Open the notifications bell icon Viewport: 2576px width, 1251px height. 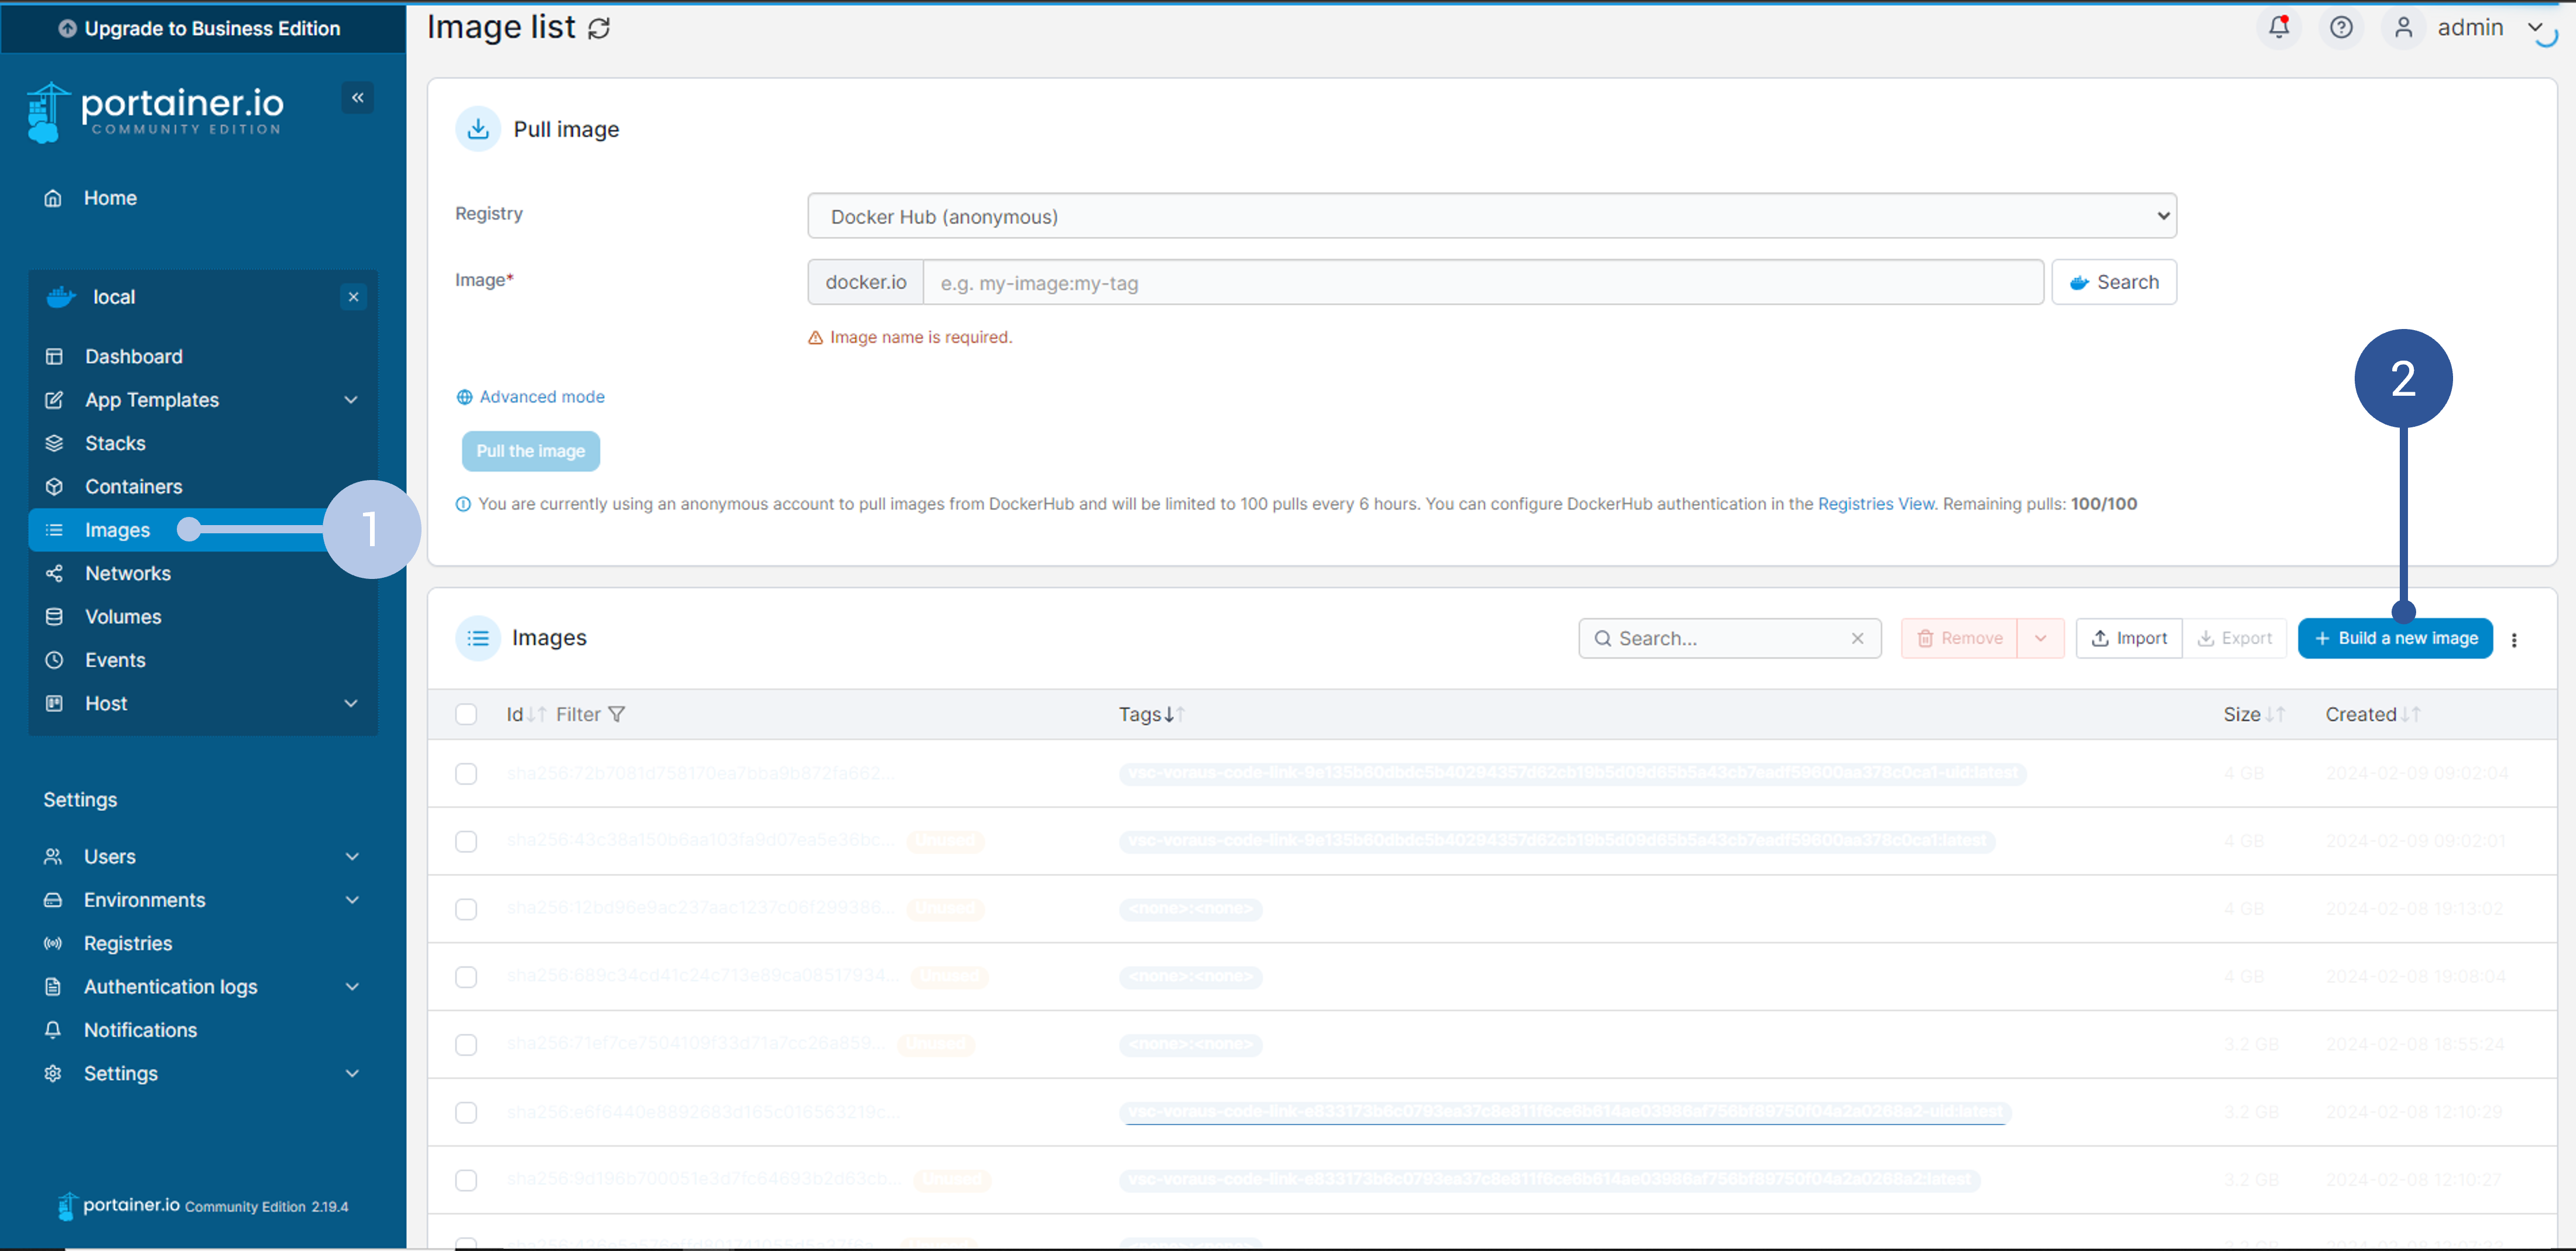[2278, 27]
